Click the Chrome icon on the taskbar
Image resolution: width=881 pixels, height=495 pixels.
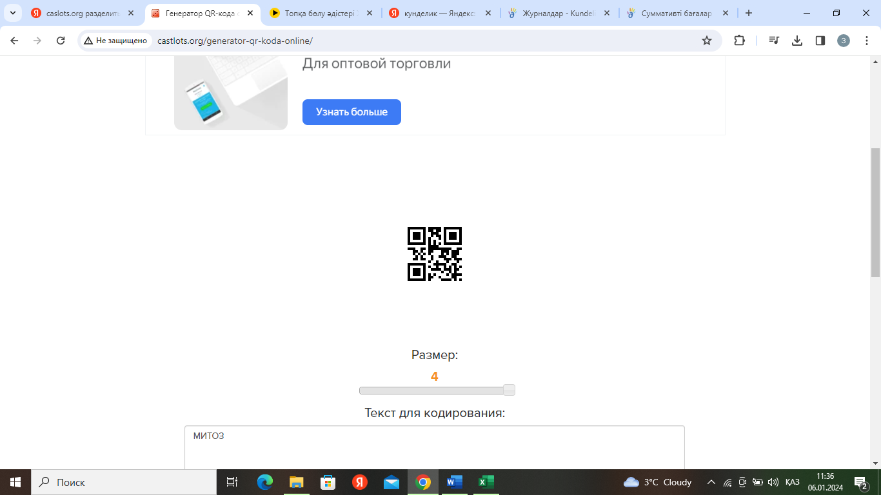[x=423, y=482]
